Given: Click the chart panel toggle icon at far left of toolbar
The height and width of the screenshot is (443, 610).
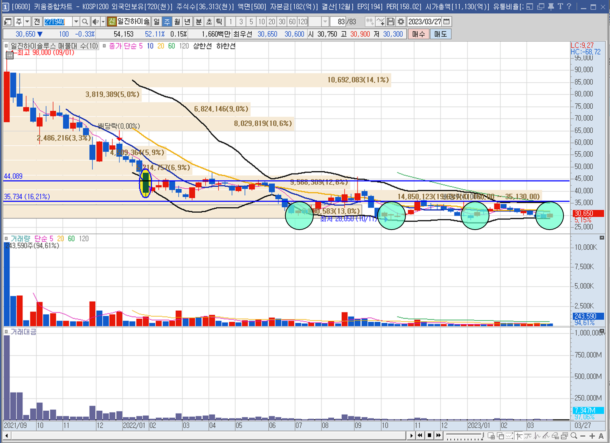Looking at the screenshot, I should click(8, 22).
